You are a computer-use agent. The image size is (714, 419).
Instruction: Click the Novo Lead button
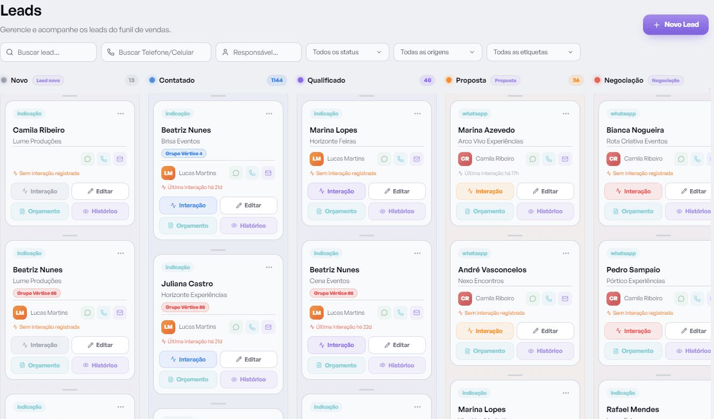point(676,25)
